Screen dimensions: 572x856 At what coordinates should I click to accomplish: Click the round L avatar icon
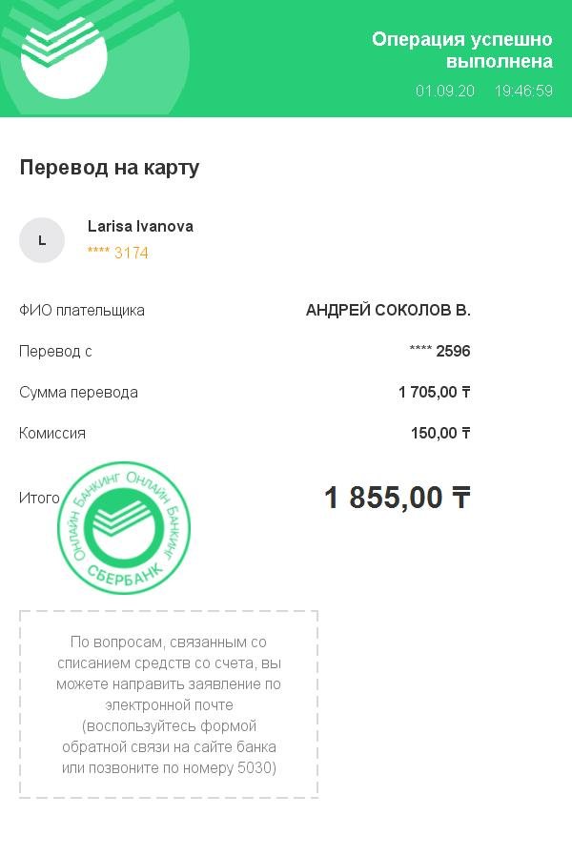point(42,240)
